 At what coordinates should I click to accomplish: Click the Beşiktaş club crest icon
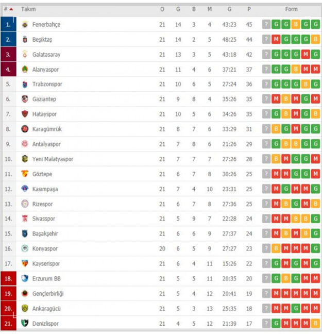[25, 40]
